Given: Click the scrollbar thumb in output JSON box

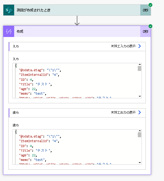Looking at the screenshot, I should (139, 135).
